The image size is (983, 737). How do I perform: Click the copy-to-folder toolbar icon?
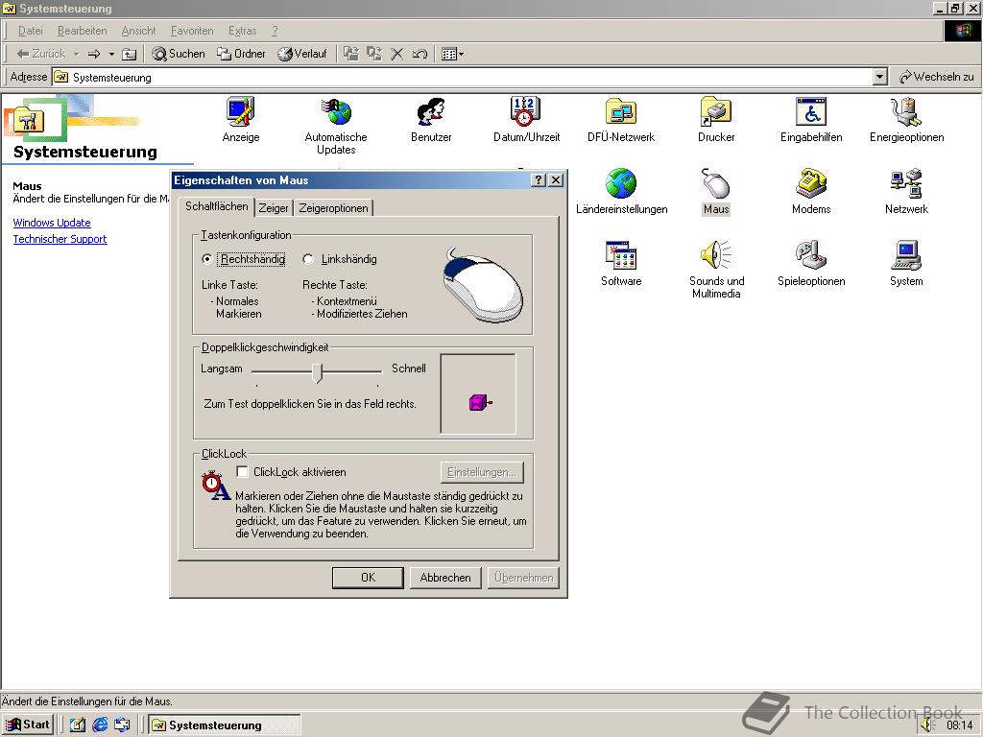click(x=374, y=54)
